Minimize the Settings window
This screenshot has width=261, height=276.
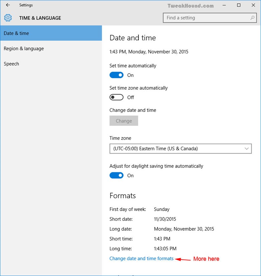[224, 5]
